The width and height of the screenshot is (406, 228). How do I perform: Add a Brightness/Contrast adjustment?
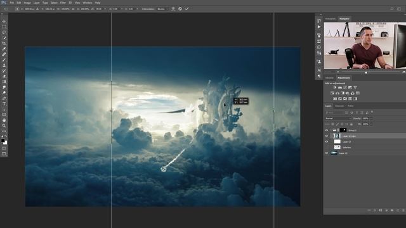335,87
